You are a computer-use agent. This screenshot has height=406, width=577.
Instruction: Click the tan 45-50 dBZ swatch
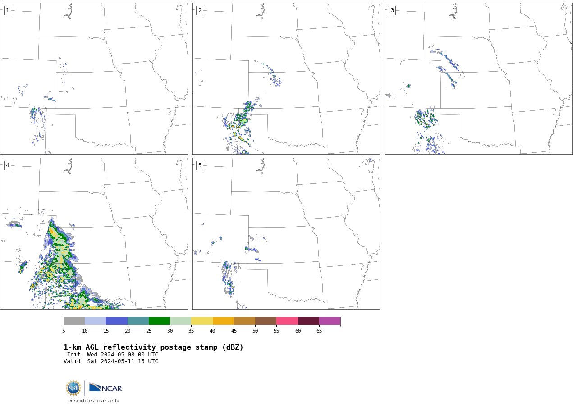pos(245,321)
